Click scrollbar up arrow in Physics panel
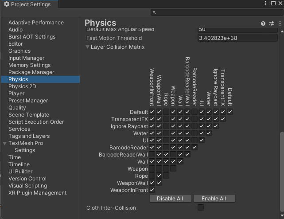 pos(282,31)
